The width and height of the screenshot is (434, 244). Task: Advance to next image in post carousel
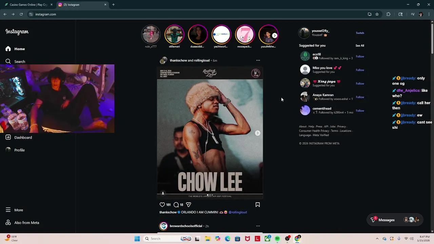tap(258, 133)
